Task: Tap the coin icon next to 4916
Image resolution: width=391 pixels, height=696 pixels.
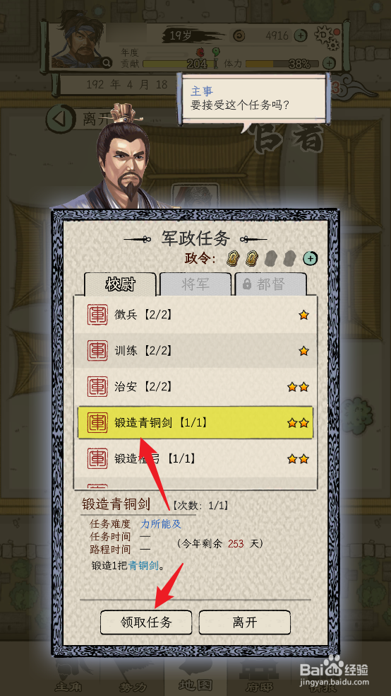Action: 239,35
